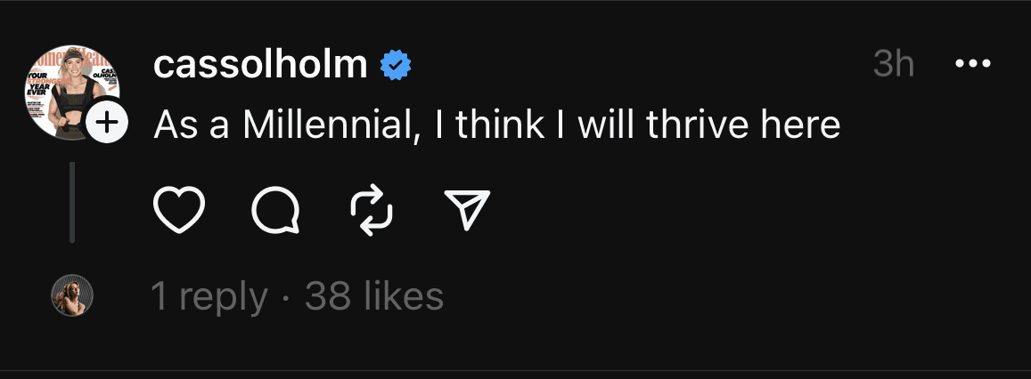The image size is (1031, 379).
Task: Open the three-dot more options menu
Action: [x=972, y=64]
